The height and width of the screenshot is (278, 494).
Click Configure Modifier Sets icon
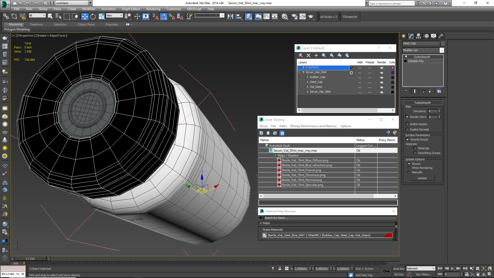[x=439, y=91]
